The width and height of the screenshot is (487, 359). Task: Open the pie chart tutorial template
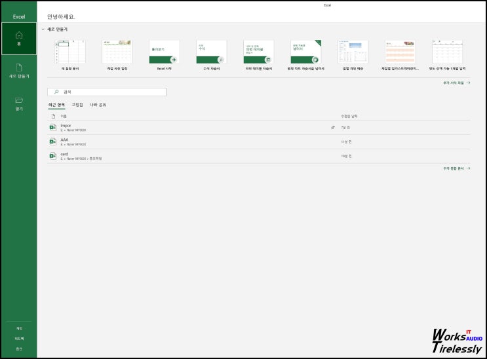tap(306, 55)
